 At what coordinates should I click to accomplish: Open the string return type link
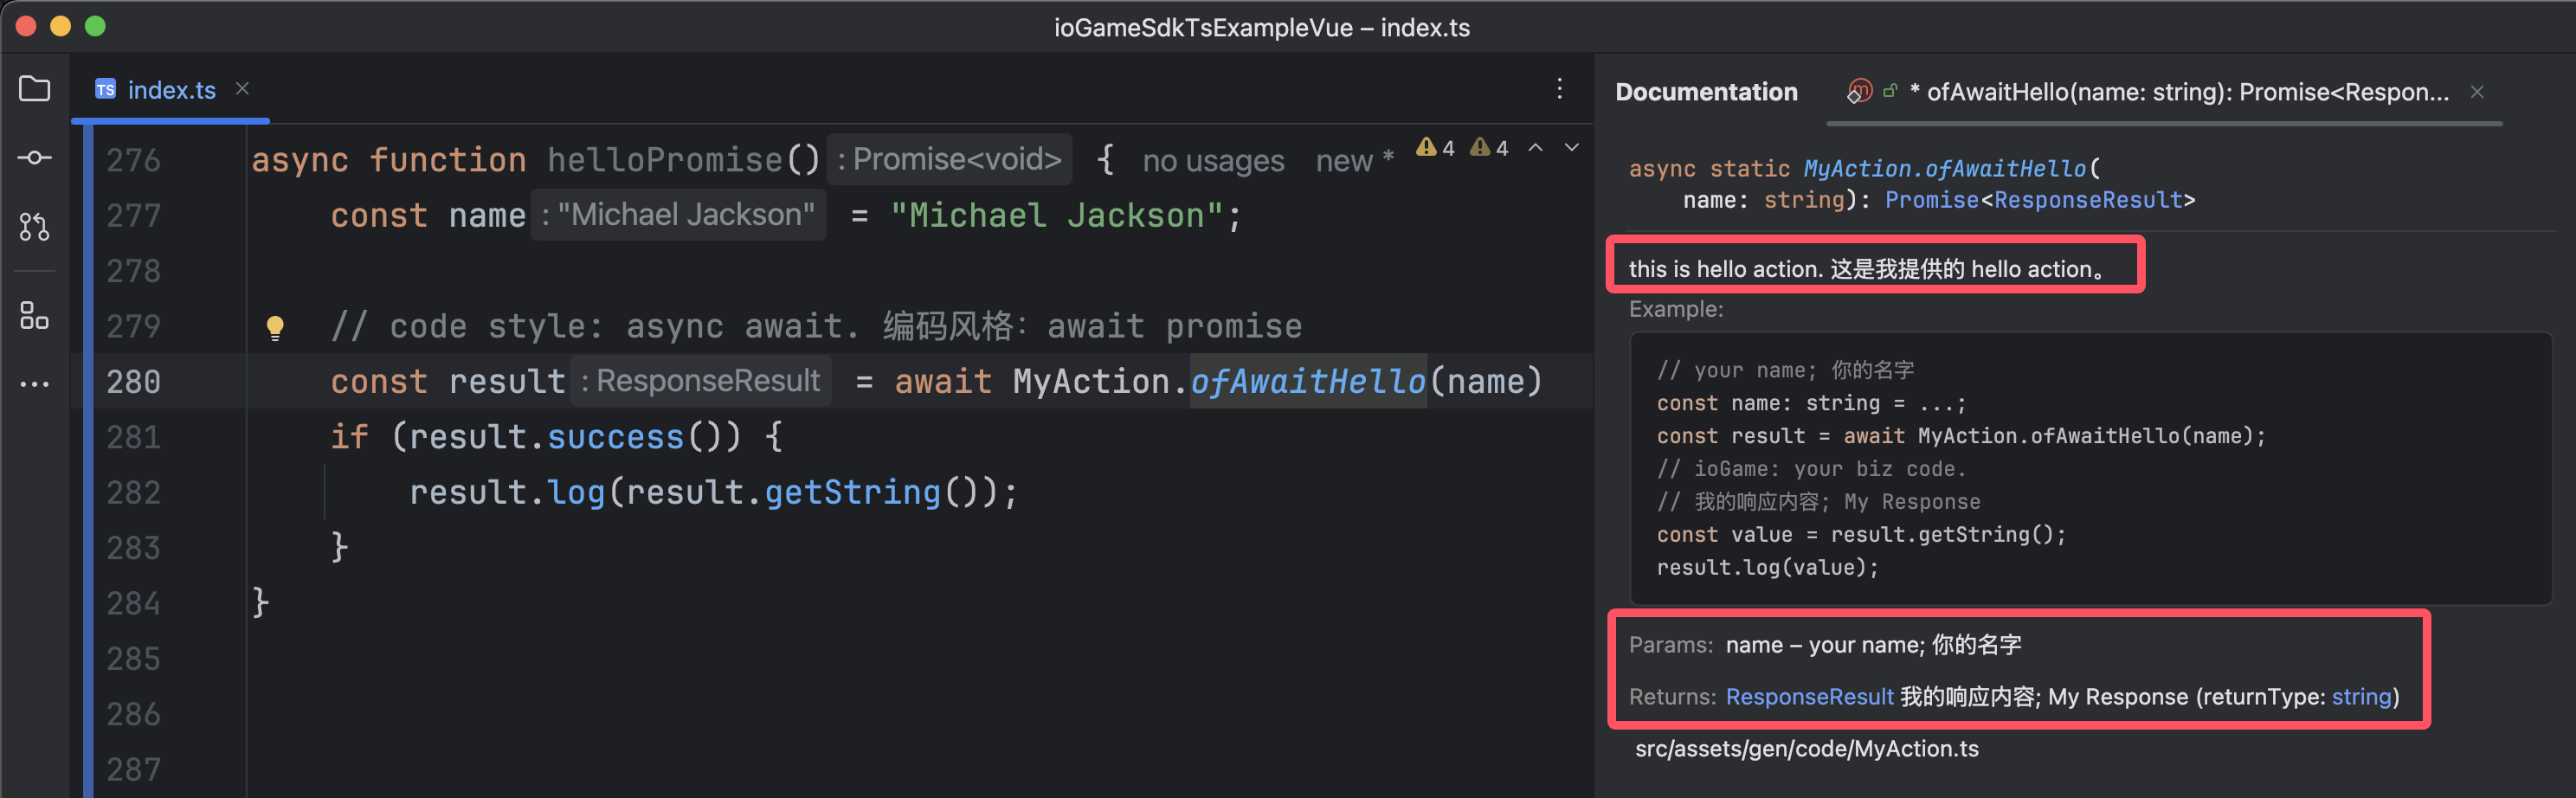click(x=2361, y=697)
